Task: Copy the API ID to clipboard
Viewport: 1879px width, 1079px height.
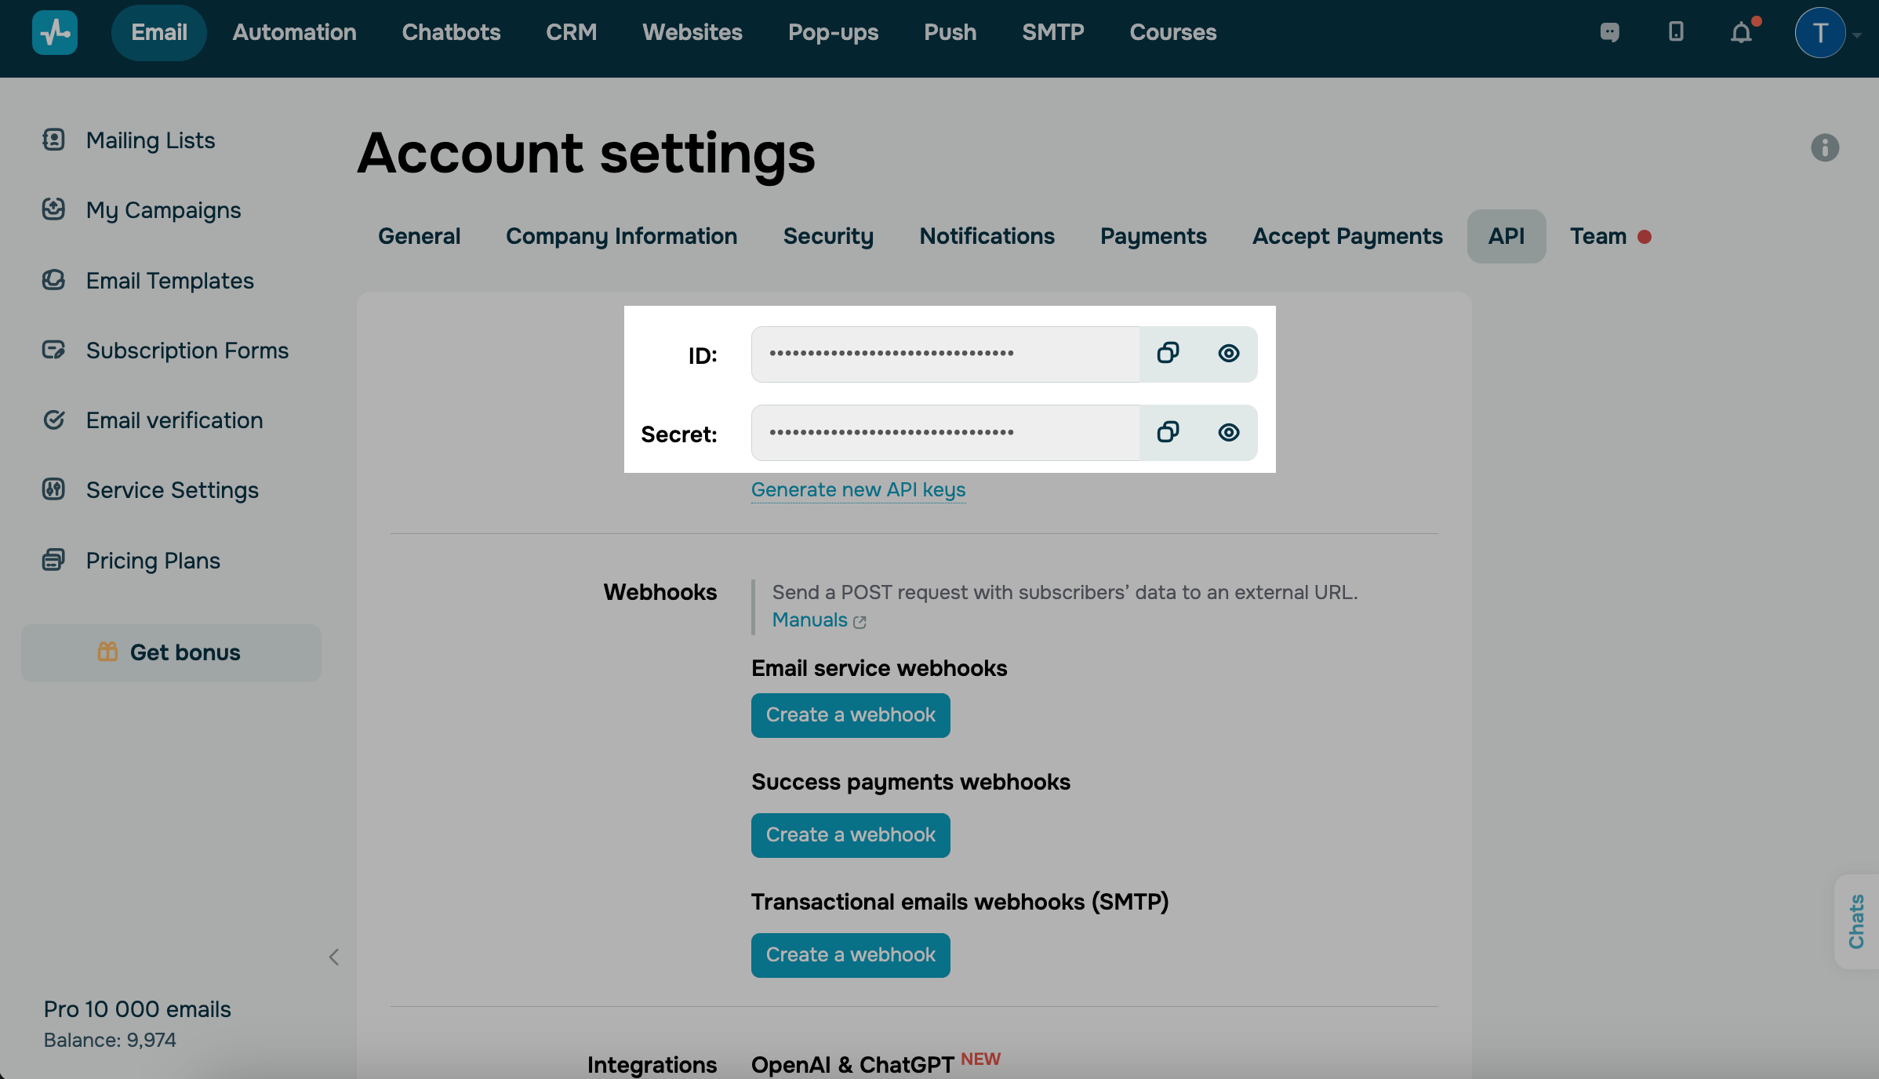Action: [1168, 352]
